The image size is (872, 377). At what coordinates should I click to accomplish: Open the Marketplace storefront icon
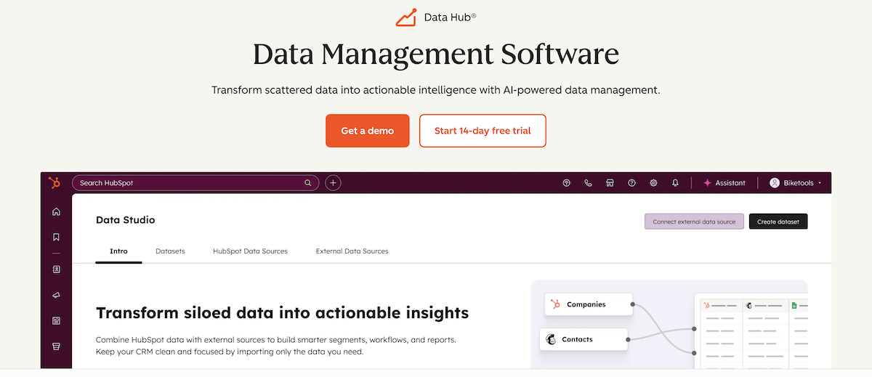[610, 183]
